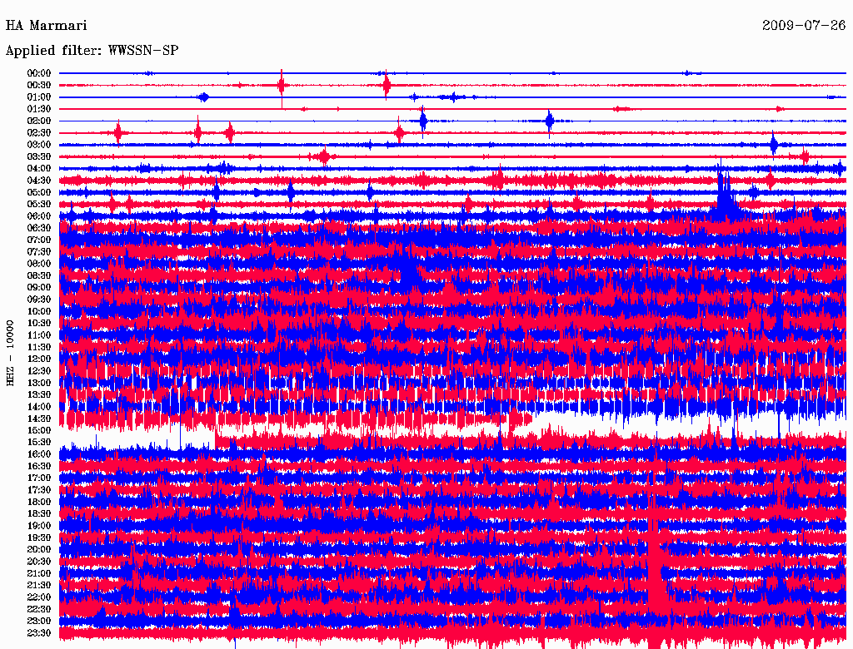
Task: Click the 03:00 time label
Action: [x=39, y=145]
